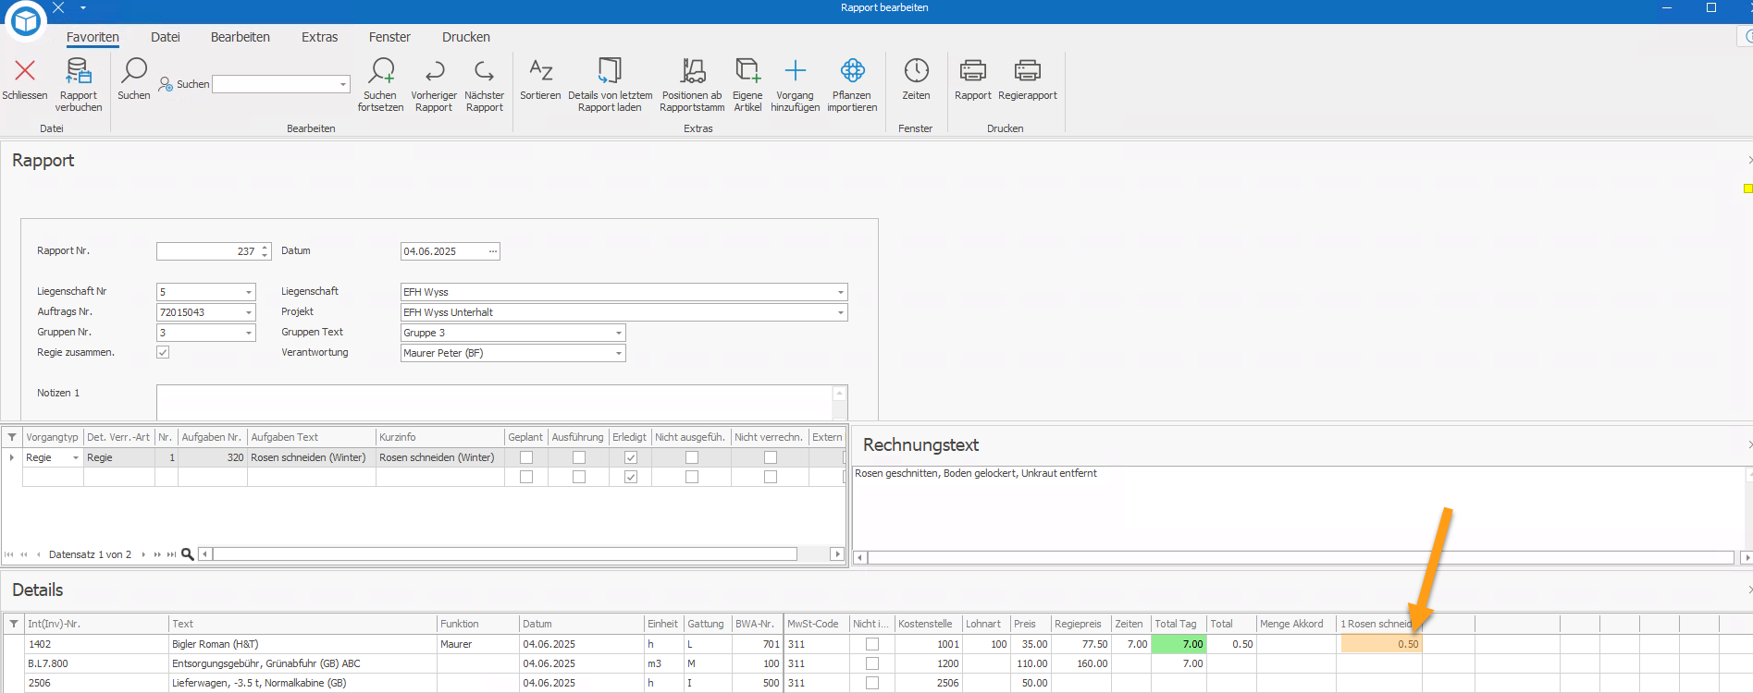The height and width of the screenshot is (693, 1753).
Task: Click the Kostenstelle column header
Action: click(929, 624)
